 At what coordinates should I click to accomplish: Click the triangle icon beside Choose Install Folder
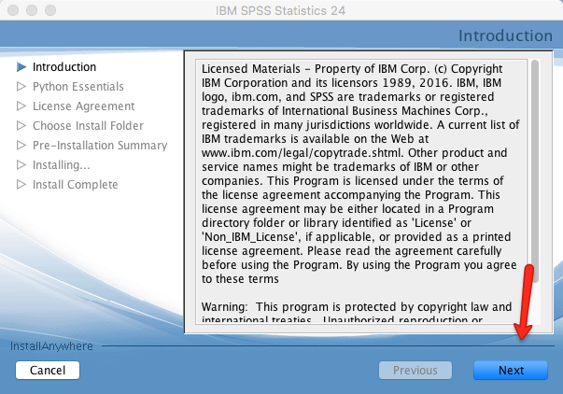pyautogui.click(x=21, y=126)
